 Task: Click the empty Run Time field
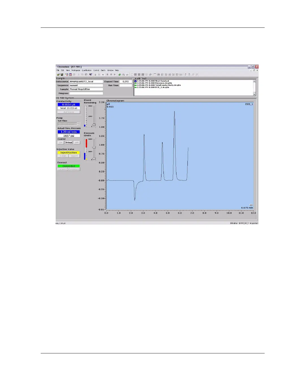pyautogui.click(x=126, y=85)
